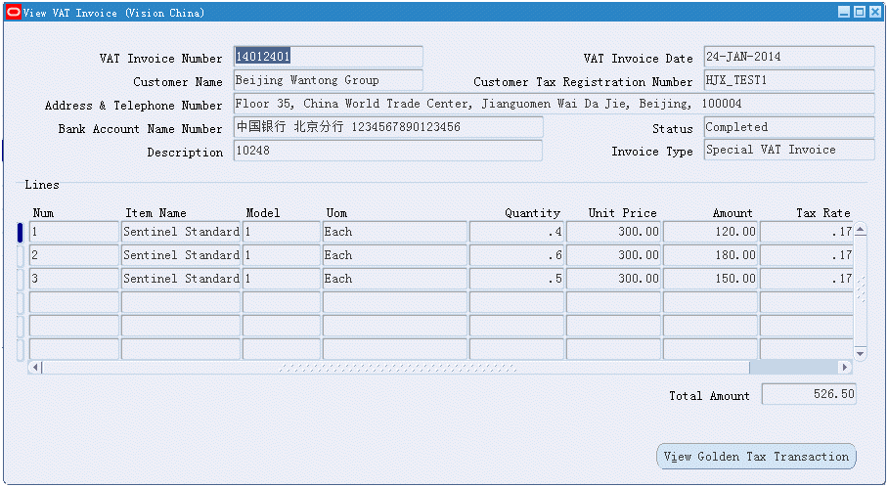888x487 pixels.
Task: Close the View VAT Invoice window
Action: [x=874, y=12]
